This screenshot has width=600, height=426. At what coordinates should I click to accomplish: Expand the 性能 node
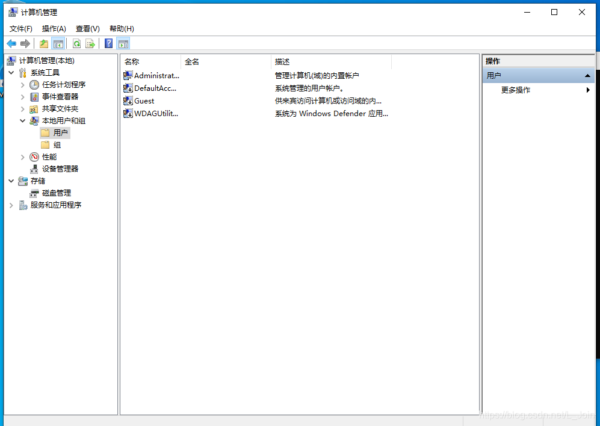click(23, 157)
